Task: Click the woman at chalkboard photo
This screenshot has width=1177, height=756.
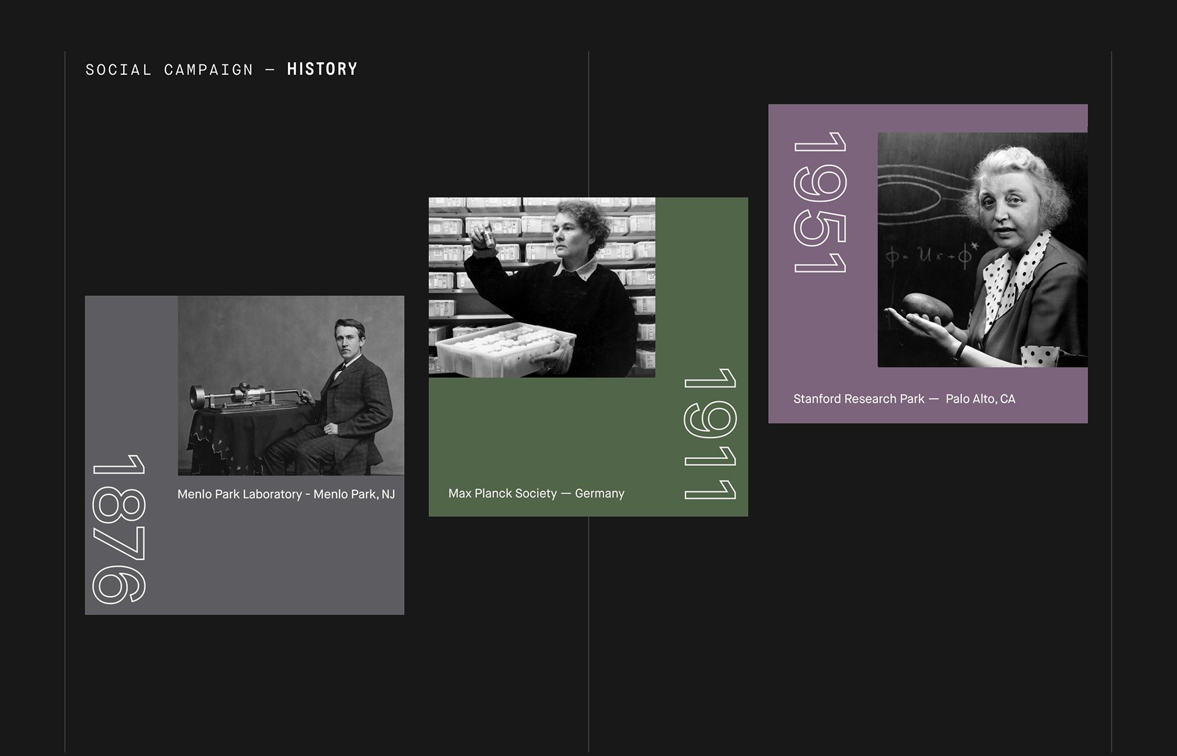Action: [982, 249]
